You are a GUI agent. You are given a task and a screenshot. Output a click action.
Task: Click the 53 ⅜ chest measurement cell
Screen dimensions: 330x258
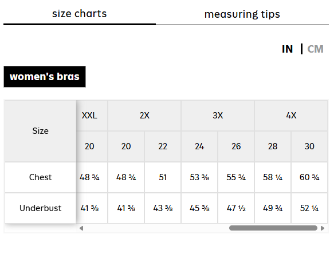tap(199, 177)
